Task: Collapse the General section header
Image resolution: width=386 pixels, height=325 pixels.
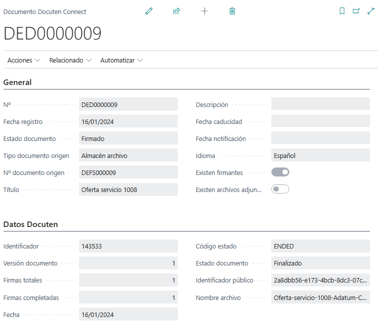Action: tap(18, 82)
